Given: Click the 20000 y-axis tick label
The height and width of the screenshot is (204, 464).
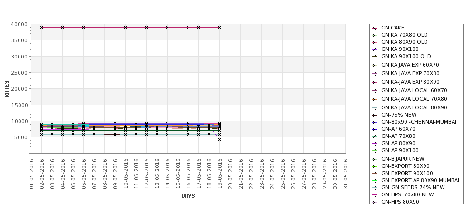Looking at the screenshot, I should point(19,89).
